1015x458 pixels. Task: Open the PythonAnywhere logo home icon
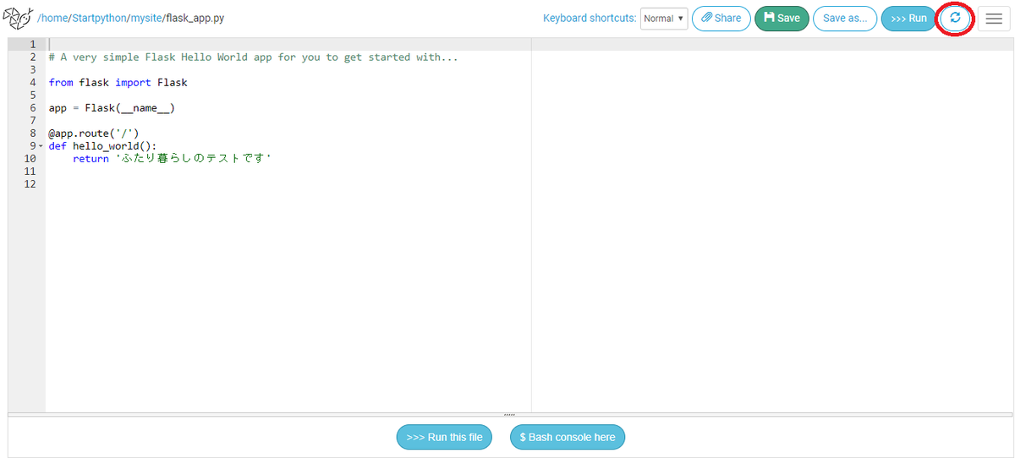[x=19, y=18]
